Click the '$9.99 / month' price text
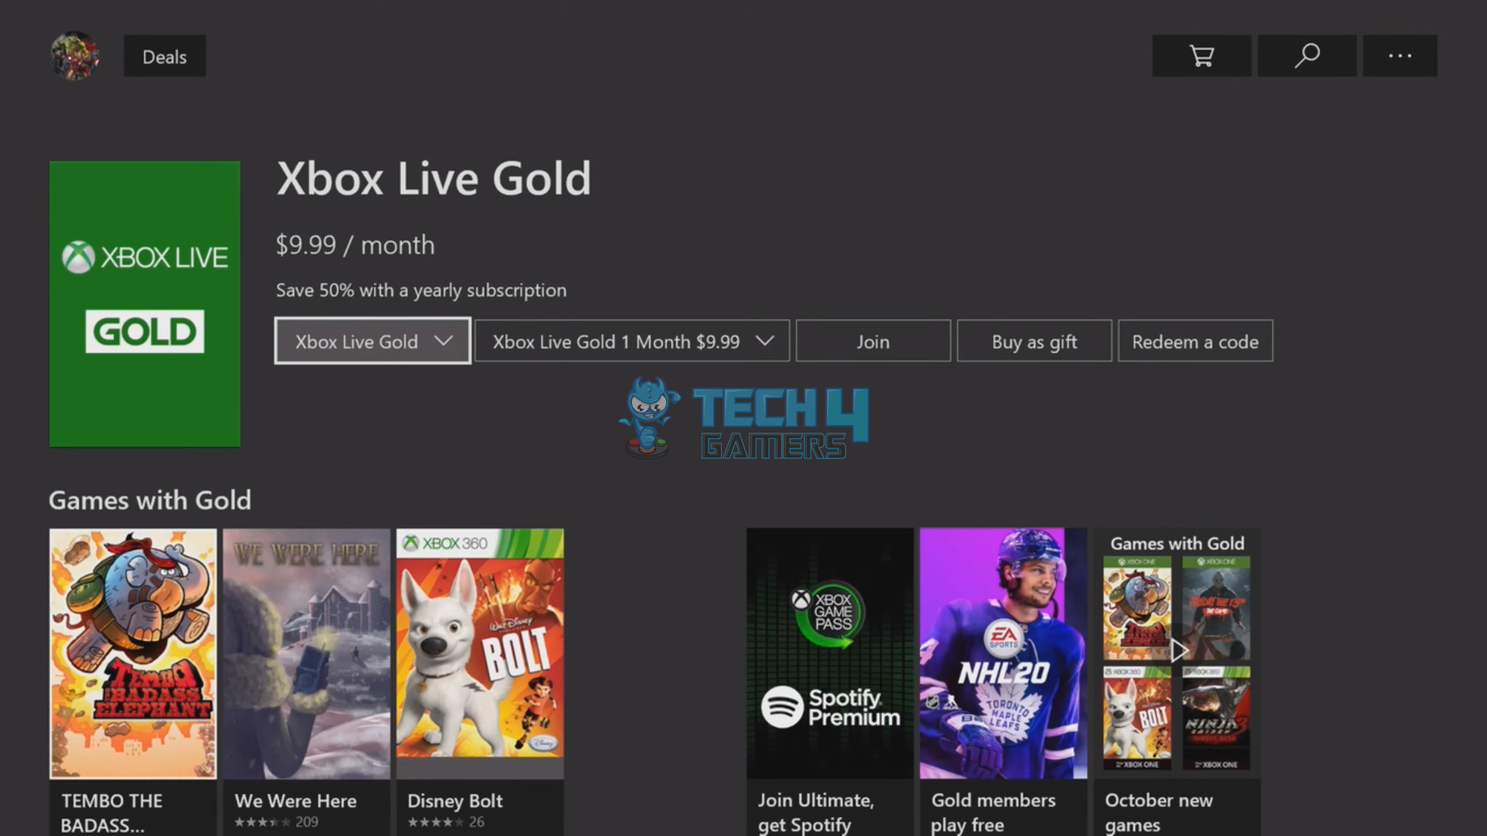Viewport: 1487px width, 836px height. [355, 245]
